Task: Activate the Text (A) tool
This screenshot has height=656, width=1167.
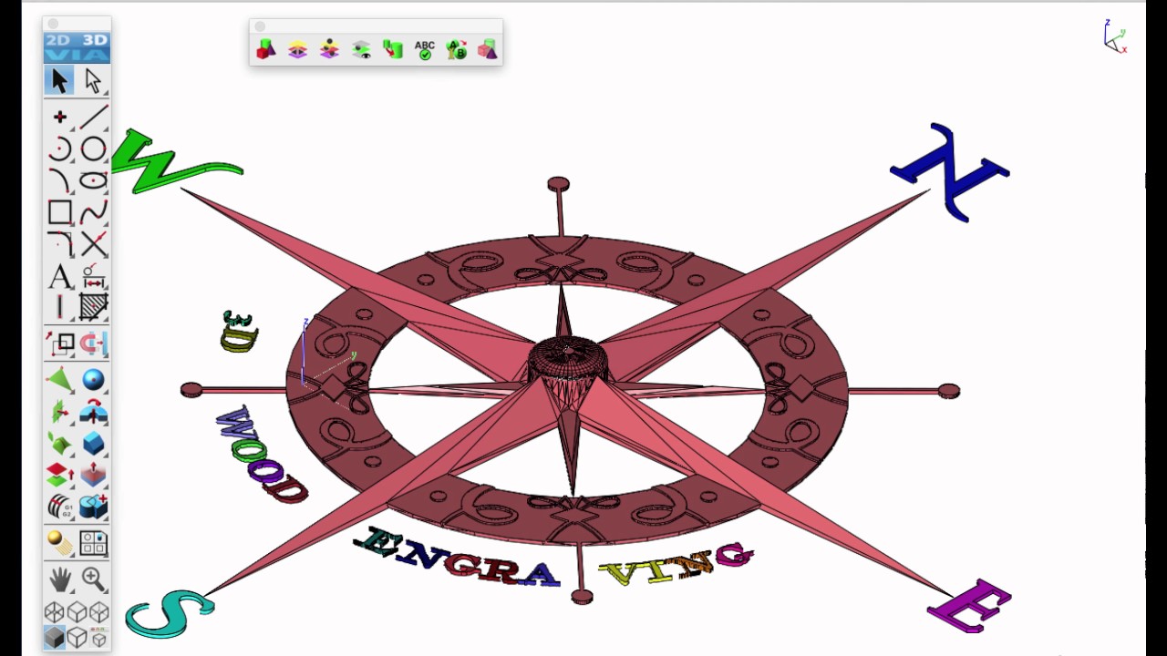Action: click(60, 276)
